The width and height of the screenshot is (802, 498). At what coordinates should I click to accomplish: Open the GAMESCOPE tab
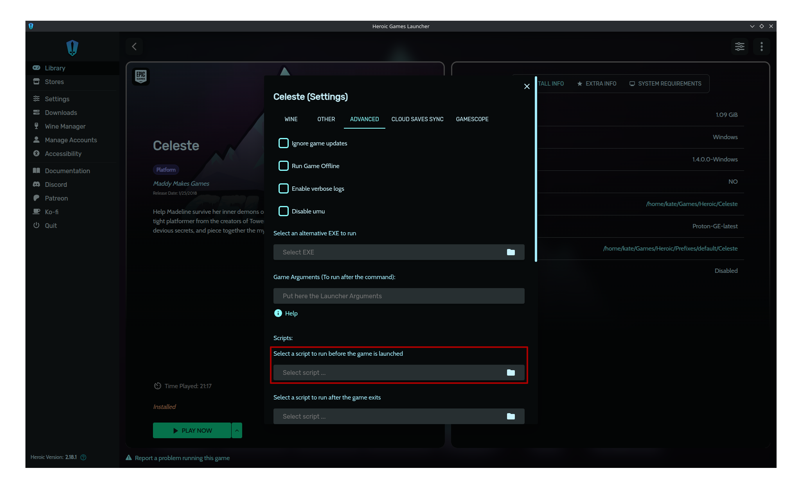(x=472, y=119)
